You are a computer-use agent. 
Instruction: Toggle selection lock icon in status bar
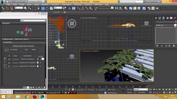69,89
